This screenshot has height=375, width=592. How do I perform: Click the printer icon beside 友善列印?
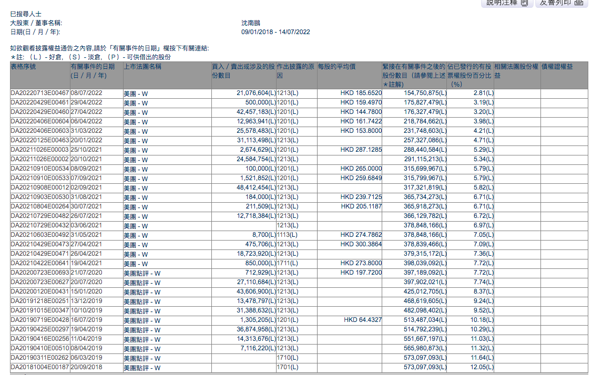(579, 3)
